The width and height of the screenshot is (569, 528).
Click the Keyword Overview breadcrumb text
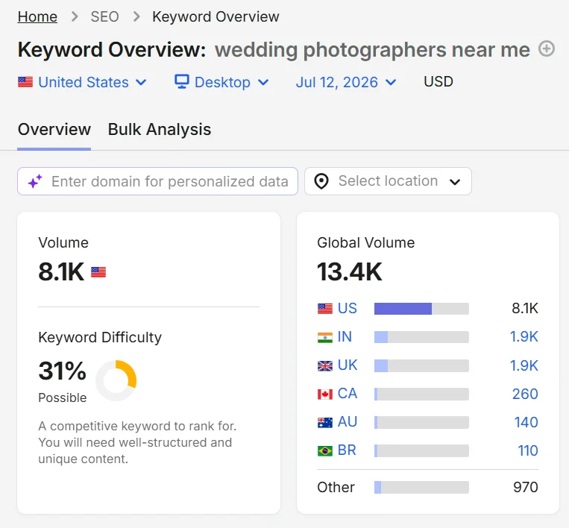(x=216, y=16)
